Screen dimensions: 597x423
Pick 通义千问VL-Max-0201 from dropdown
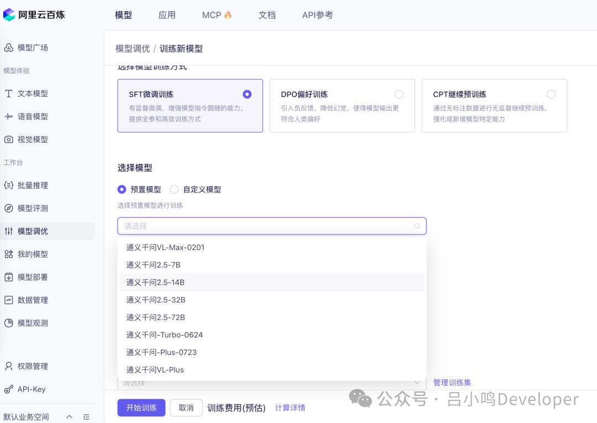[x=272, y=248]
